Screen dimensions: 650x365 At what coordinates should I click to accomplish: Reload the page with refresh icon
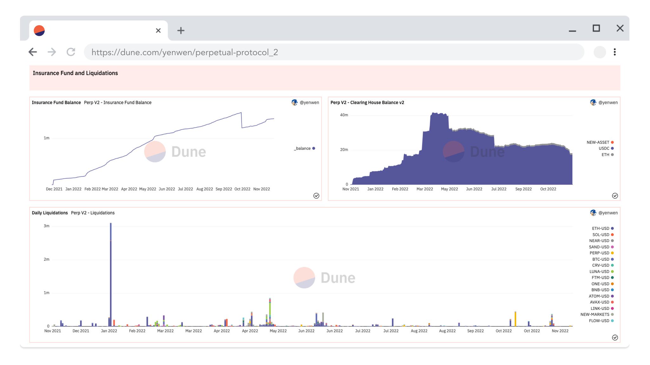tap(71, 52)
